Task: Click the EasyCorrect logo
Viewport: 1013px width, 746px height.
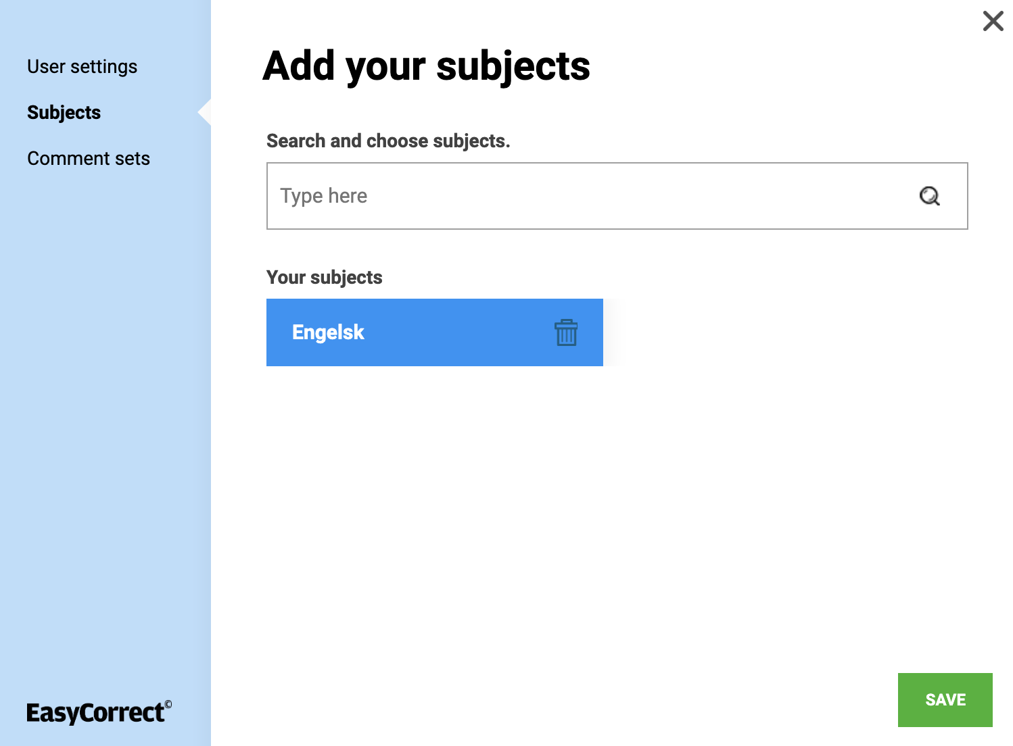Action: [x=95, y=713]
